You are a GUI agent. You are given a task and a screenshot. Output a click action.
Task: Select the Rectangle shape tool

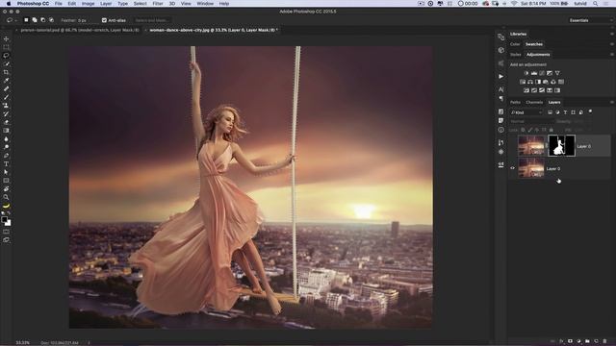pyautogui.click(x=6, y=181)
